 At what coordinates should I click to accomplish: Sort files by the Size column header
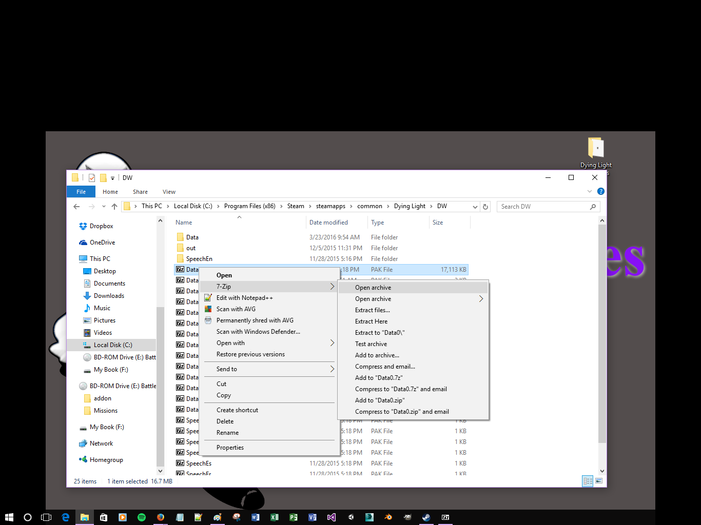450,223
